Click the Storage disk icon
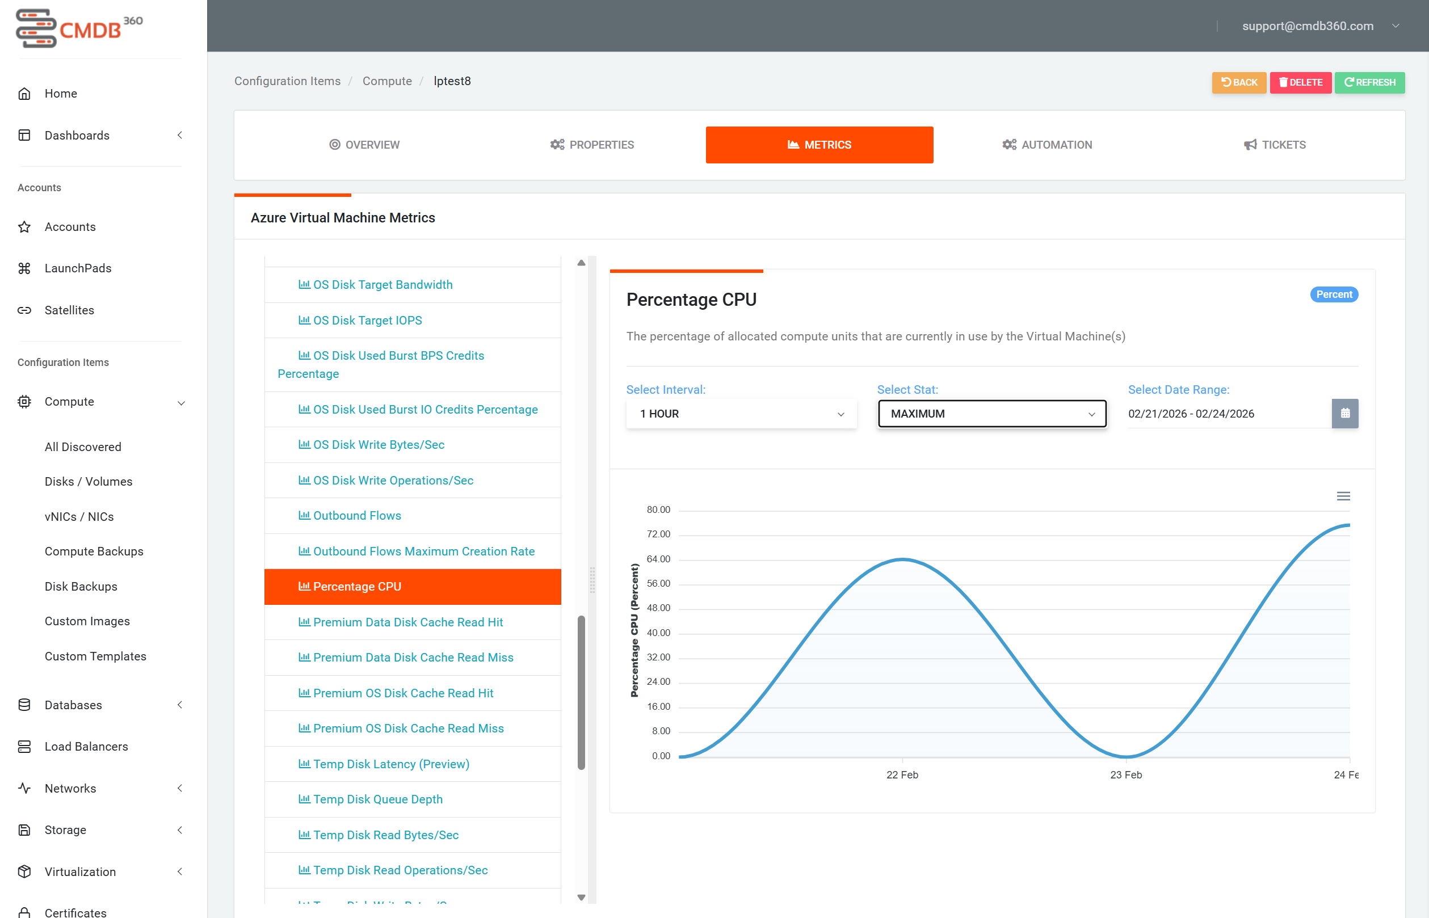Viewport: 1429px width, 918px height. tap(24, 830)
